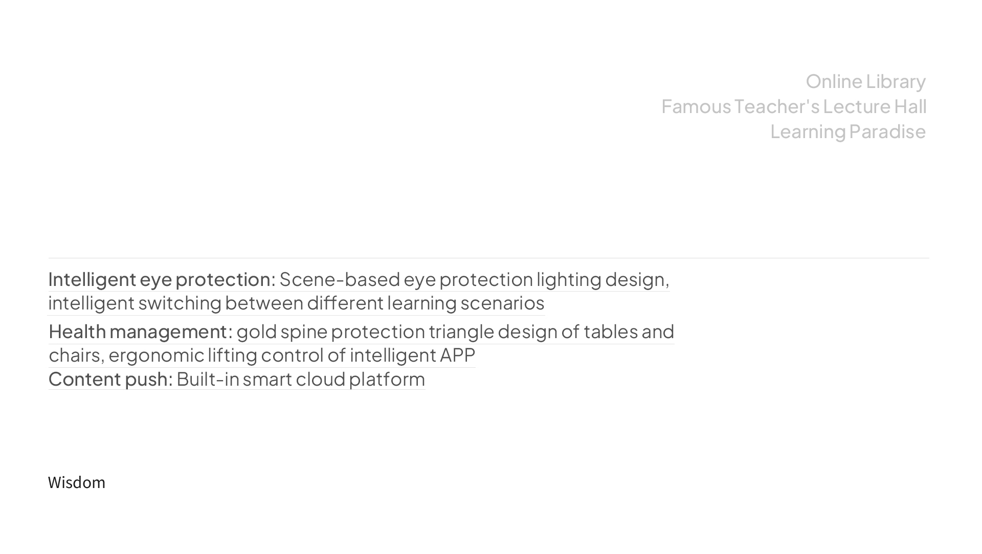Click the "Wisdom" label
The width and height of the screenshot is (982, 554).
tap(77, 482)
